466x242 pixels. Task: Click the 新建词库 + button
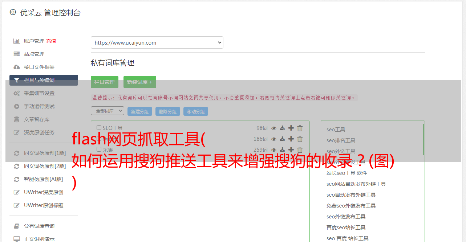pos(140,82)
